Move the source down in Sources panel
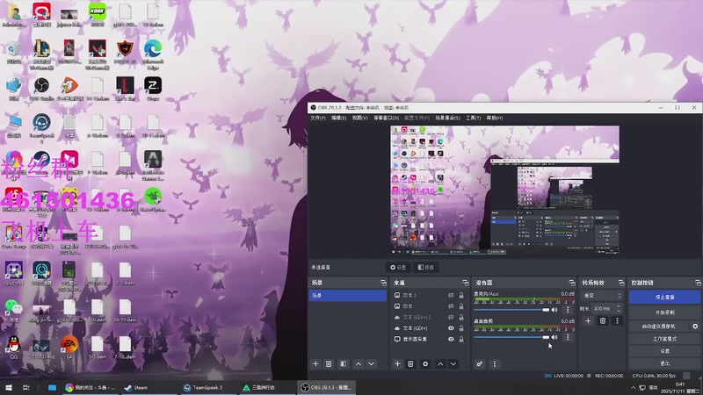The width and height of the screenshot is (703, 395). 453,364
